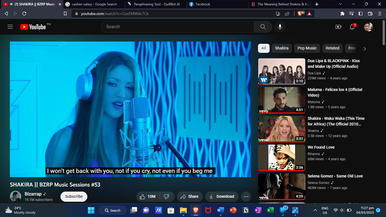Open File Explorer from the taskbar
The width and height of the screenshot is (386, 217).
tap(183, 211)
